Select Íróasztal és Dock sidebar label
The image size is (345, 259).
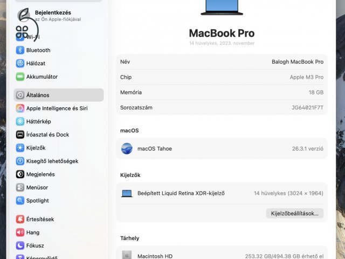(x=47, y=134)
